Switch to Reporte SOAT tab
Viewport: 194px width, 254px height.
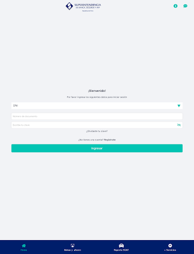click(x=121, y=250)
